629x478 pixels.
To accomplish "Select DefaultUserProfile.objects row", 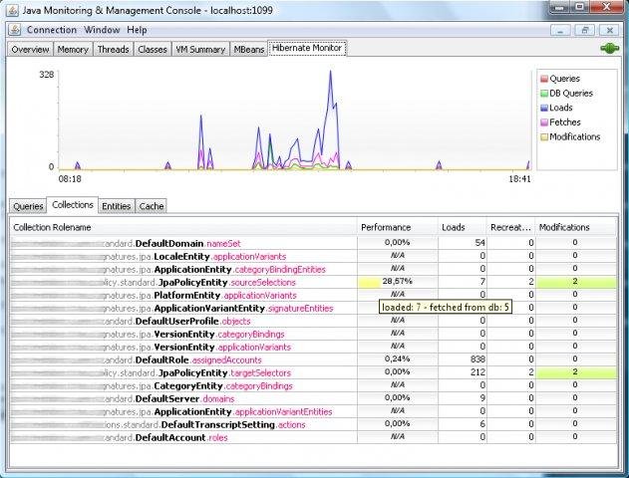I will [x=314, y=321].
